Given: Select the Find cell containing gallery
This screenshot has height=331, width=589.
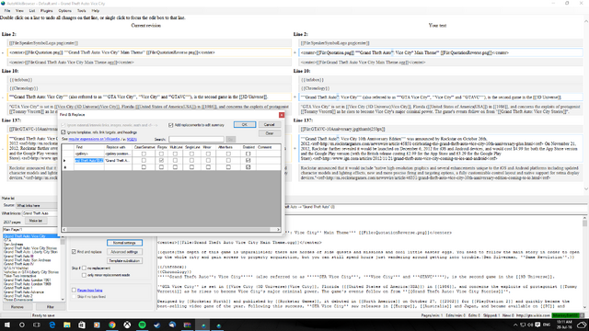Looking at the screenshot, I should click(89, 154).
